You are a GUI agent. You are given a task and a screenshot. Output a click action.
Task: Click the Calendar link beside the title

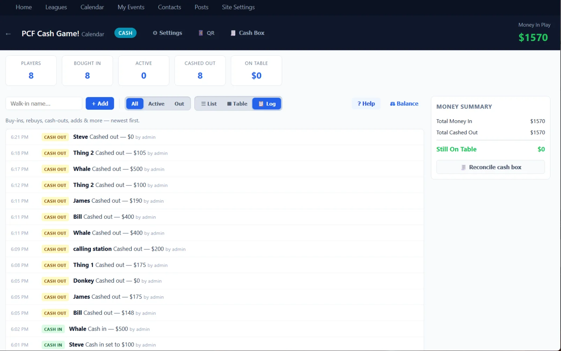(x=93, y=34)
